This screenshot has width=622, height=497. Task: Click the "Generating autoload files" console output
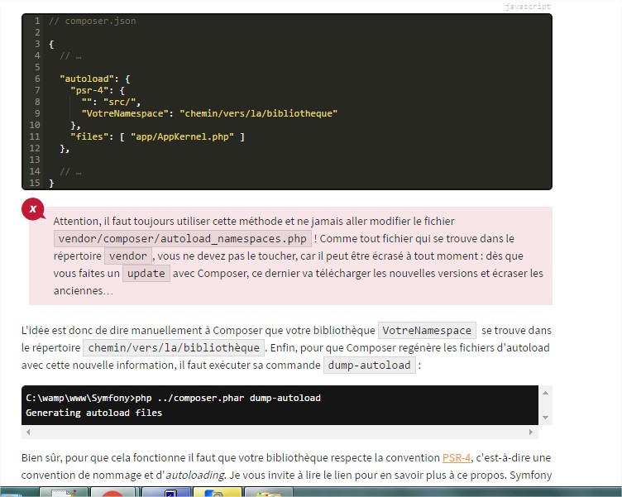(94, 412)
